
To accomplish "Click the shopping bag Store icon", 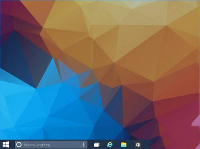I will 138,145.
